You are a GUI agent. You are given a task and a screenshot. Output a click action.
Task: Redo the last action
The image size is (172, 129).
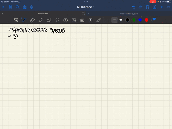(x=140, y=7)
